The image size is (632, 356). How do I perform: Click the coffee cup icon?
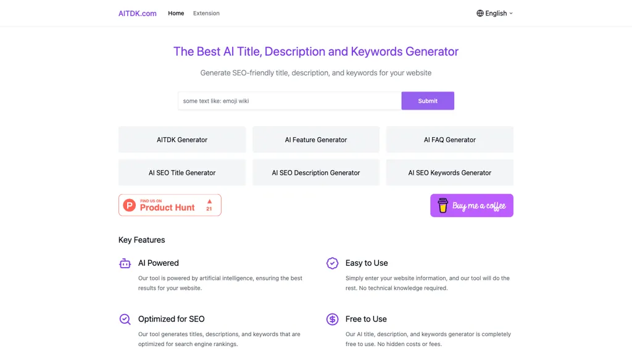pyautogui.click(x=443, y=205)
